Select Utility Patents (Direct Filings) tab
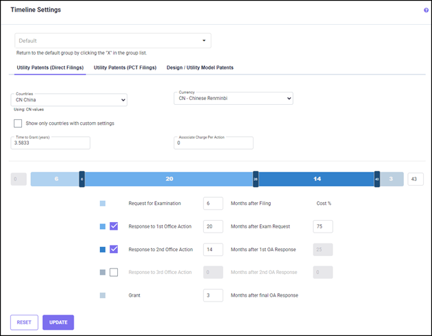432x336 pixels. (50, 68)
